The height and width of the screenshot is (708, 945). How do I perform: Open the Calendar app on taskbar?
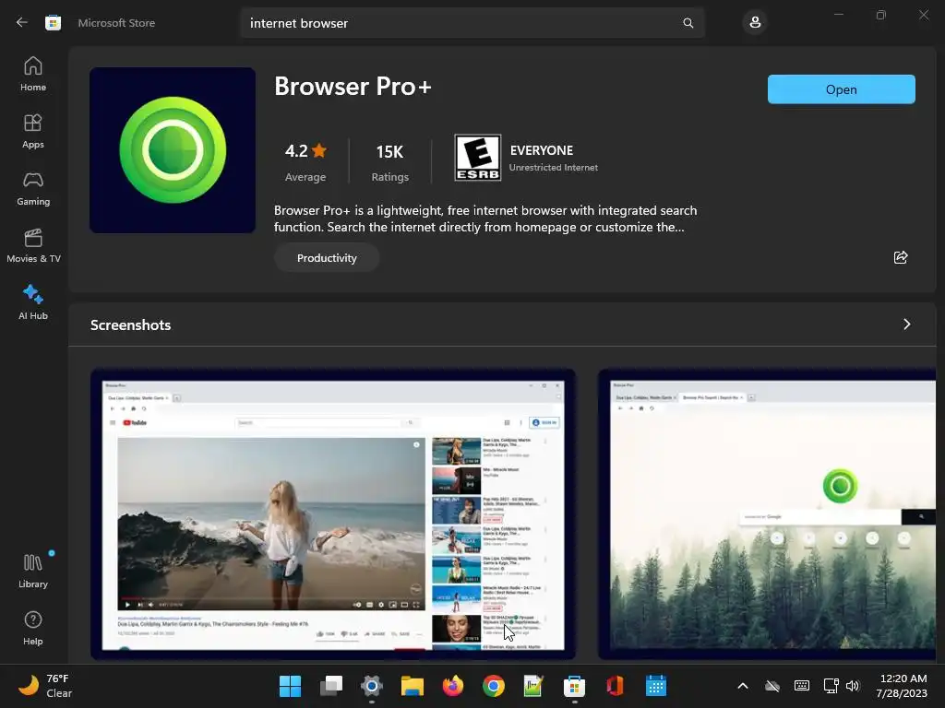tap(656, 686)
